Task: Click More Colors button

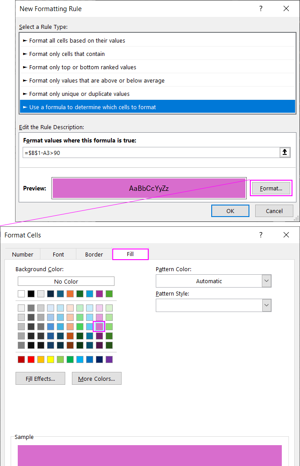Action: (96, 379)
